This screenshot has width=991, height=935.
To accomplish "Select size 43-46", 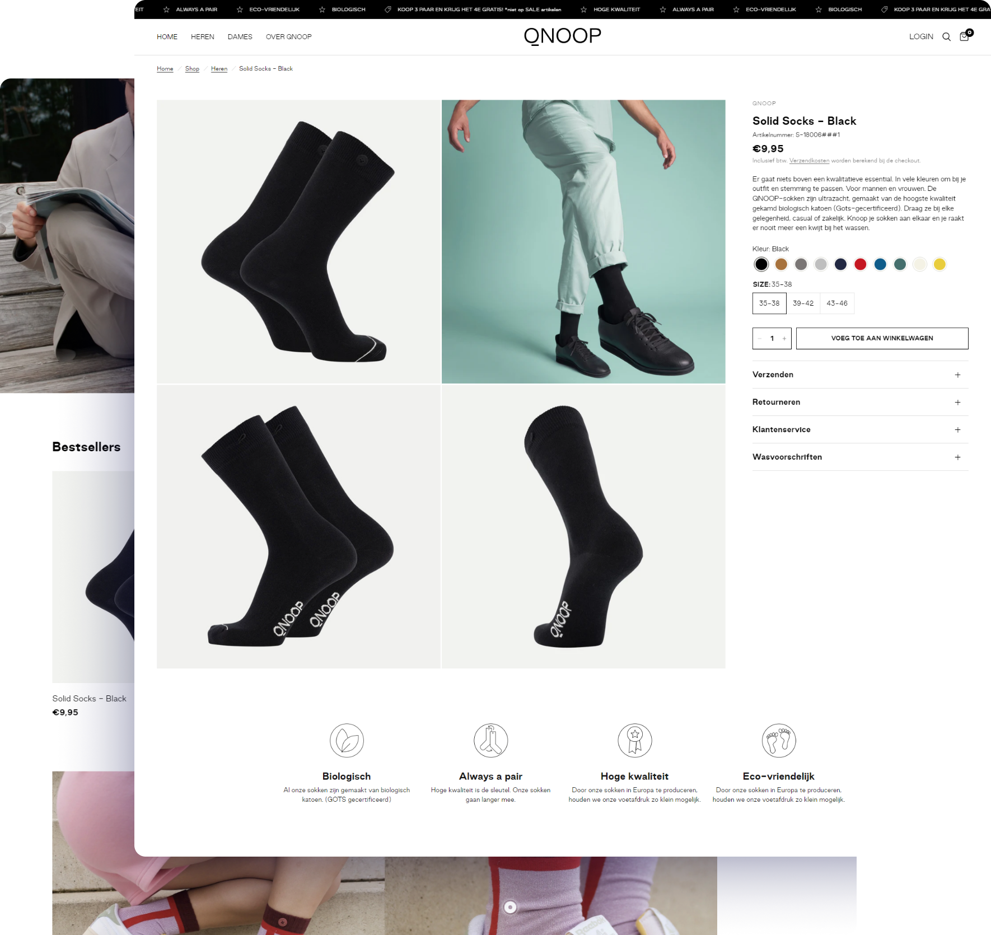I will (837, 303).
